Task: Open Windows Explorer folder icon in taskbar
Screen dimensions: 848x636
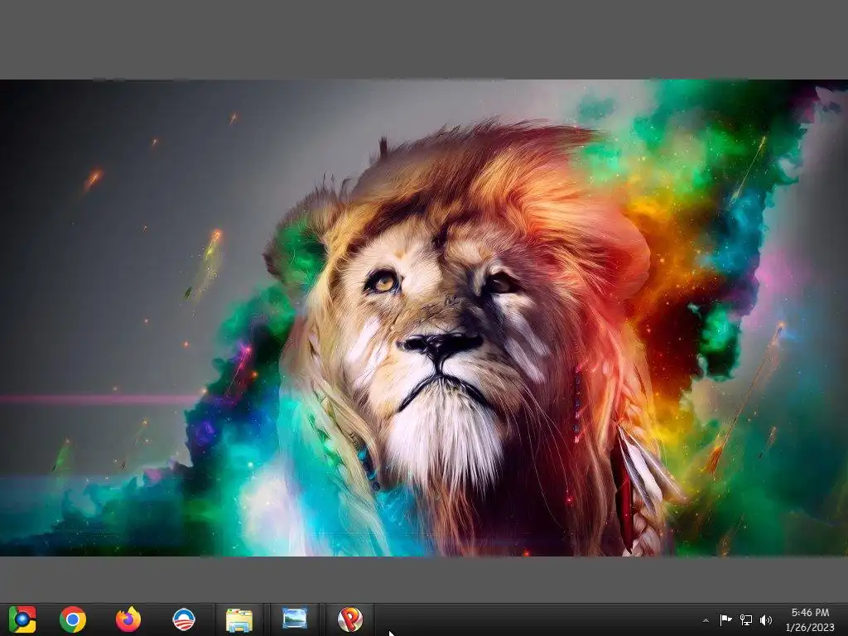Action: point(239,619)
